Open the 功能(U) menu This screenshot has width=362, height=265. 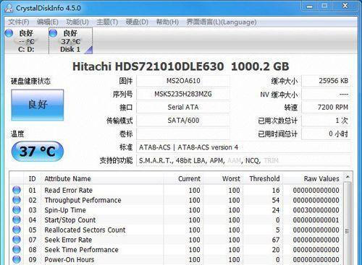point(77,22)
